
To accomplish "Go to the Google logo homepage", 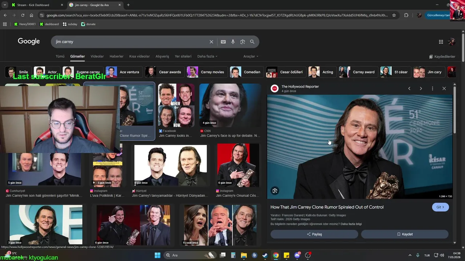I will tap(29, 41).
